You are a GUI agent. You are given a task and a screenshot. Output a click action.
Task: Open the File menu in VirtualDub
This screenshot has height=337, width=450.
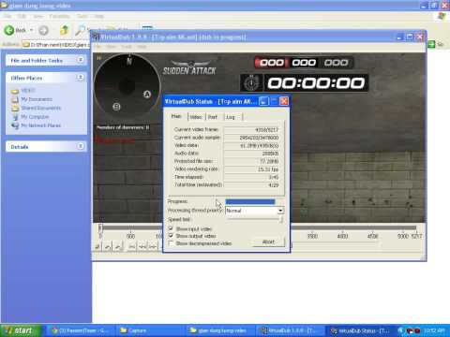(x=97, y=47)
